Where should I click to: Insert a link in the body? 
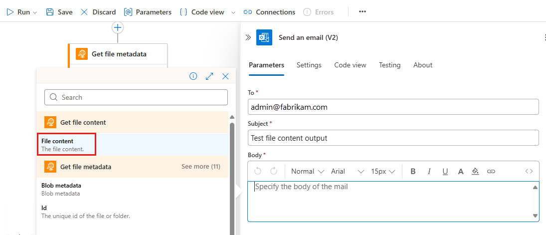point(491,171)
